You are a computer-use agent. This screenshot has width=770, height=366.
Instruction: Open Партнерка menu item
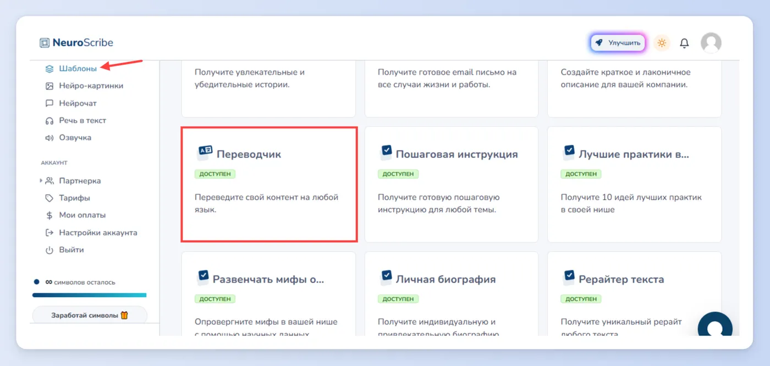(80, 181)
